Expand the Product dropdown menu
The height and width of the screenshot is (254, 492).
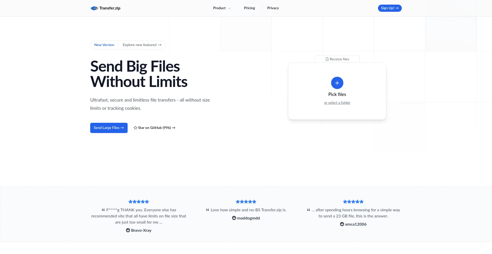[219, 8]
